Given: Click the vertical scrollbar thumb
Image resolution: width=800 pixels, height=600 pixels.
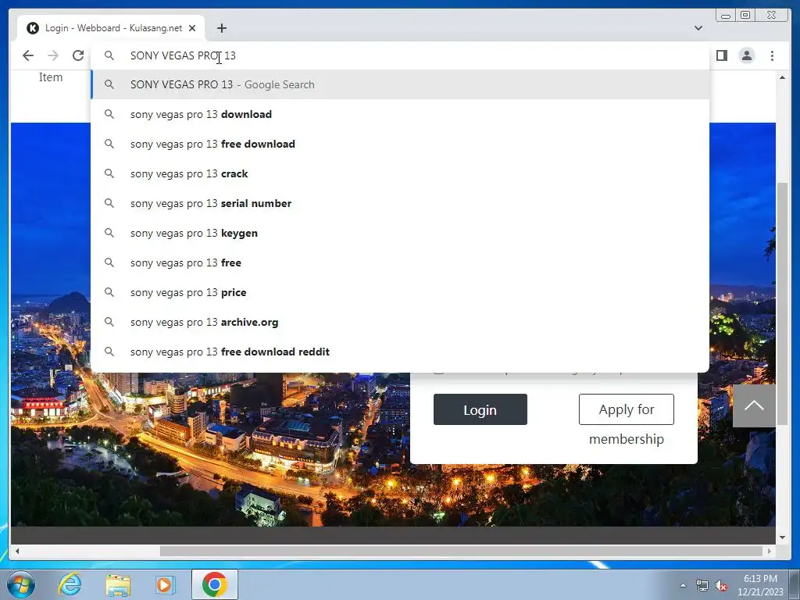Looking at the screenshot, I should click(x=782, y=304).
